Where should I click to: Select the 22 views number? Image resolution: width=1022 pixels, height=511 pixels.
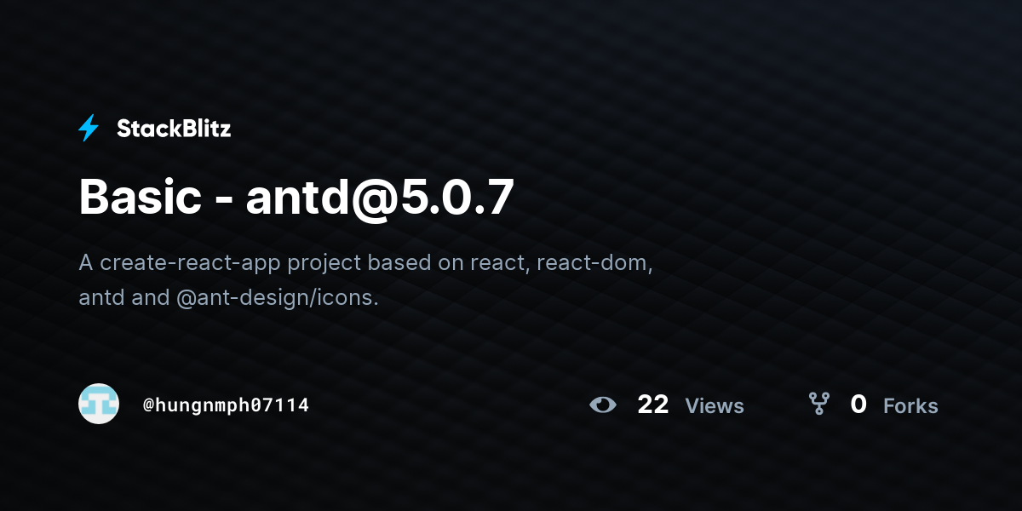[x=653, y=405]
